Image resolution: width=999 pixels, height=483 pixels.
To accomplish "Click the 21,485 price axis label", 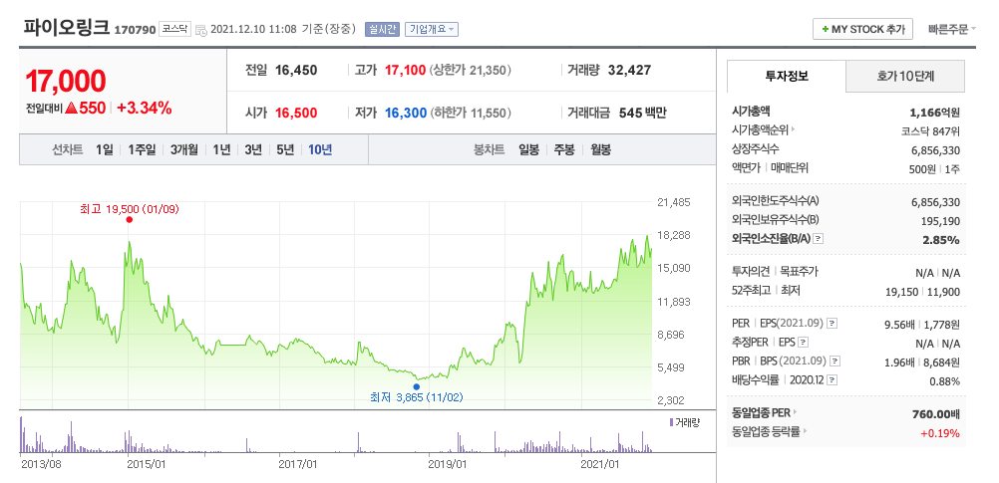I will click(x=673, y=202).
